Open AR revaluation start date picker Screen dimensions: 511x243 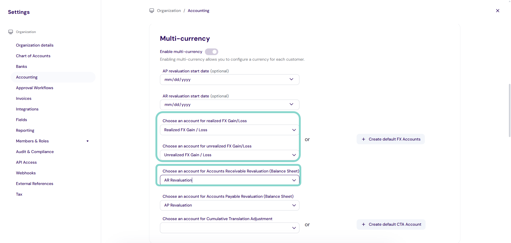[x=291, y=104]
